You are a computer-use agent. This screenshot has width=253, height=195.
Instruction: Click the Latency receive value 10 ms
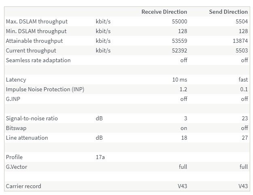pyautogui.click(x=180, y=80)
